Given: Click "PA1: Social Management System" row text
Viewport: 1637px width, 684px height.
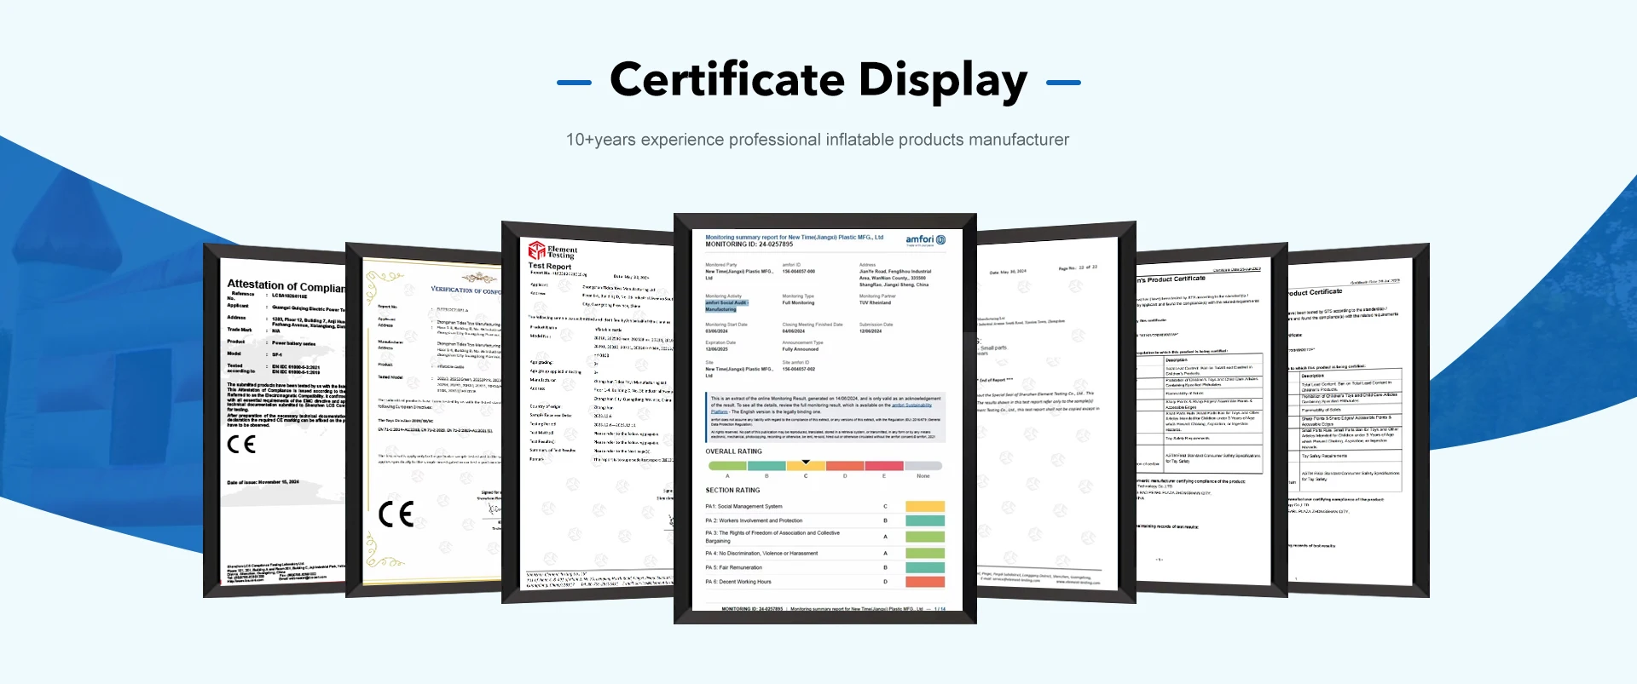Looking at the screenshot, I should pos(743,507).
